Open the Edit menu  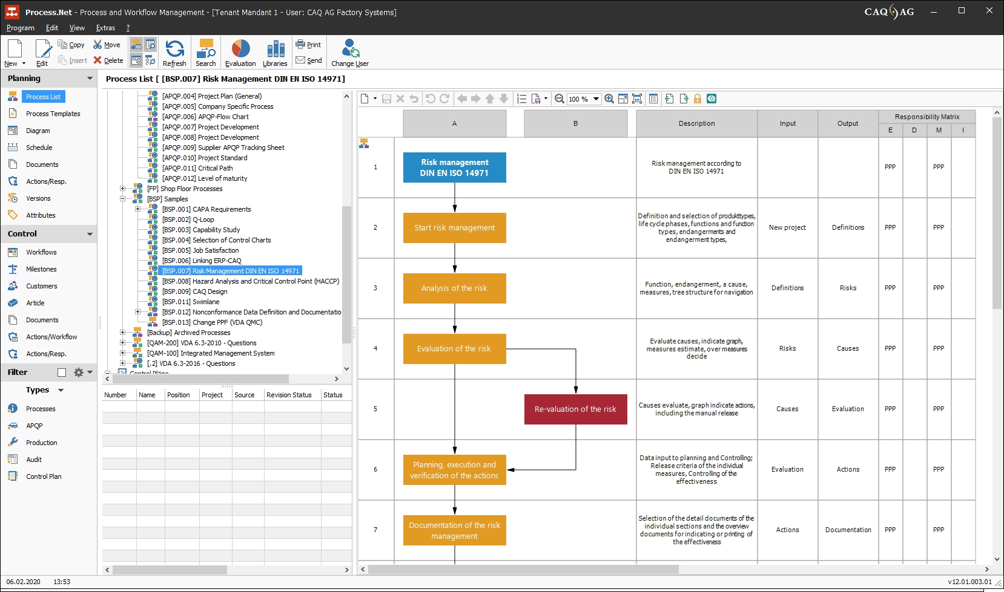[x=52, y=28]
